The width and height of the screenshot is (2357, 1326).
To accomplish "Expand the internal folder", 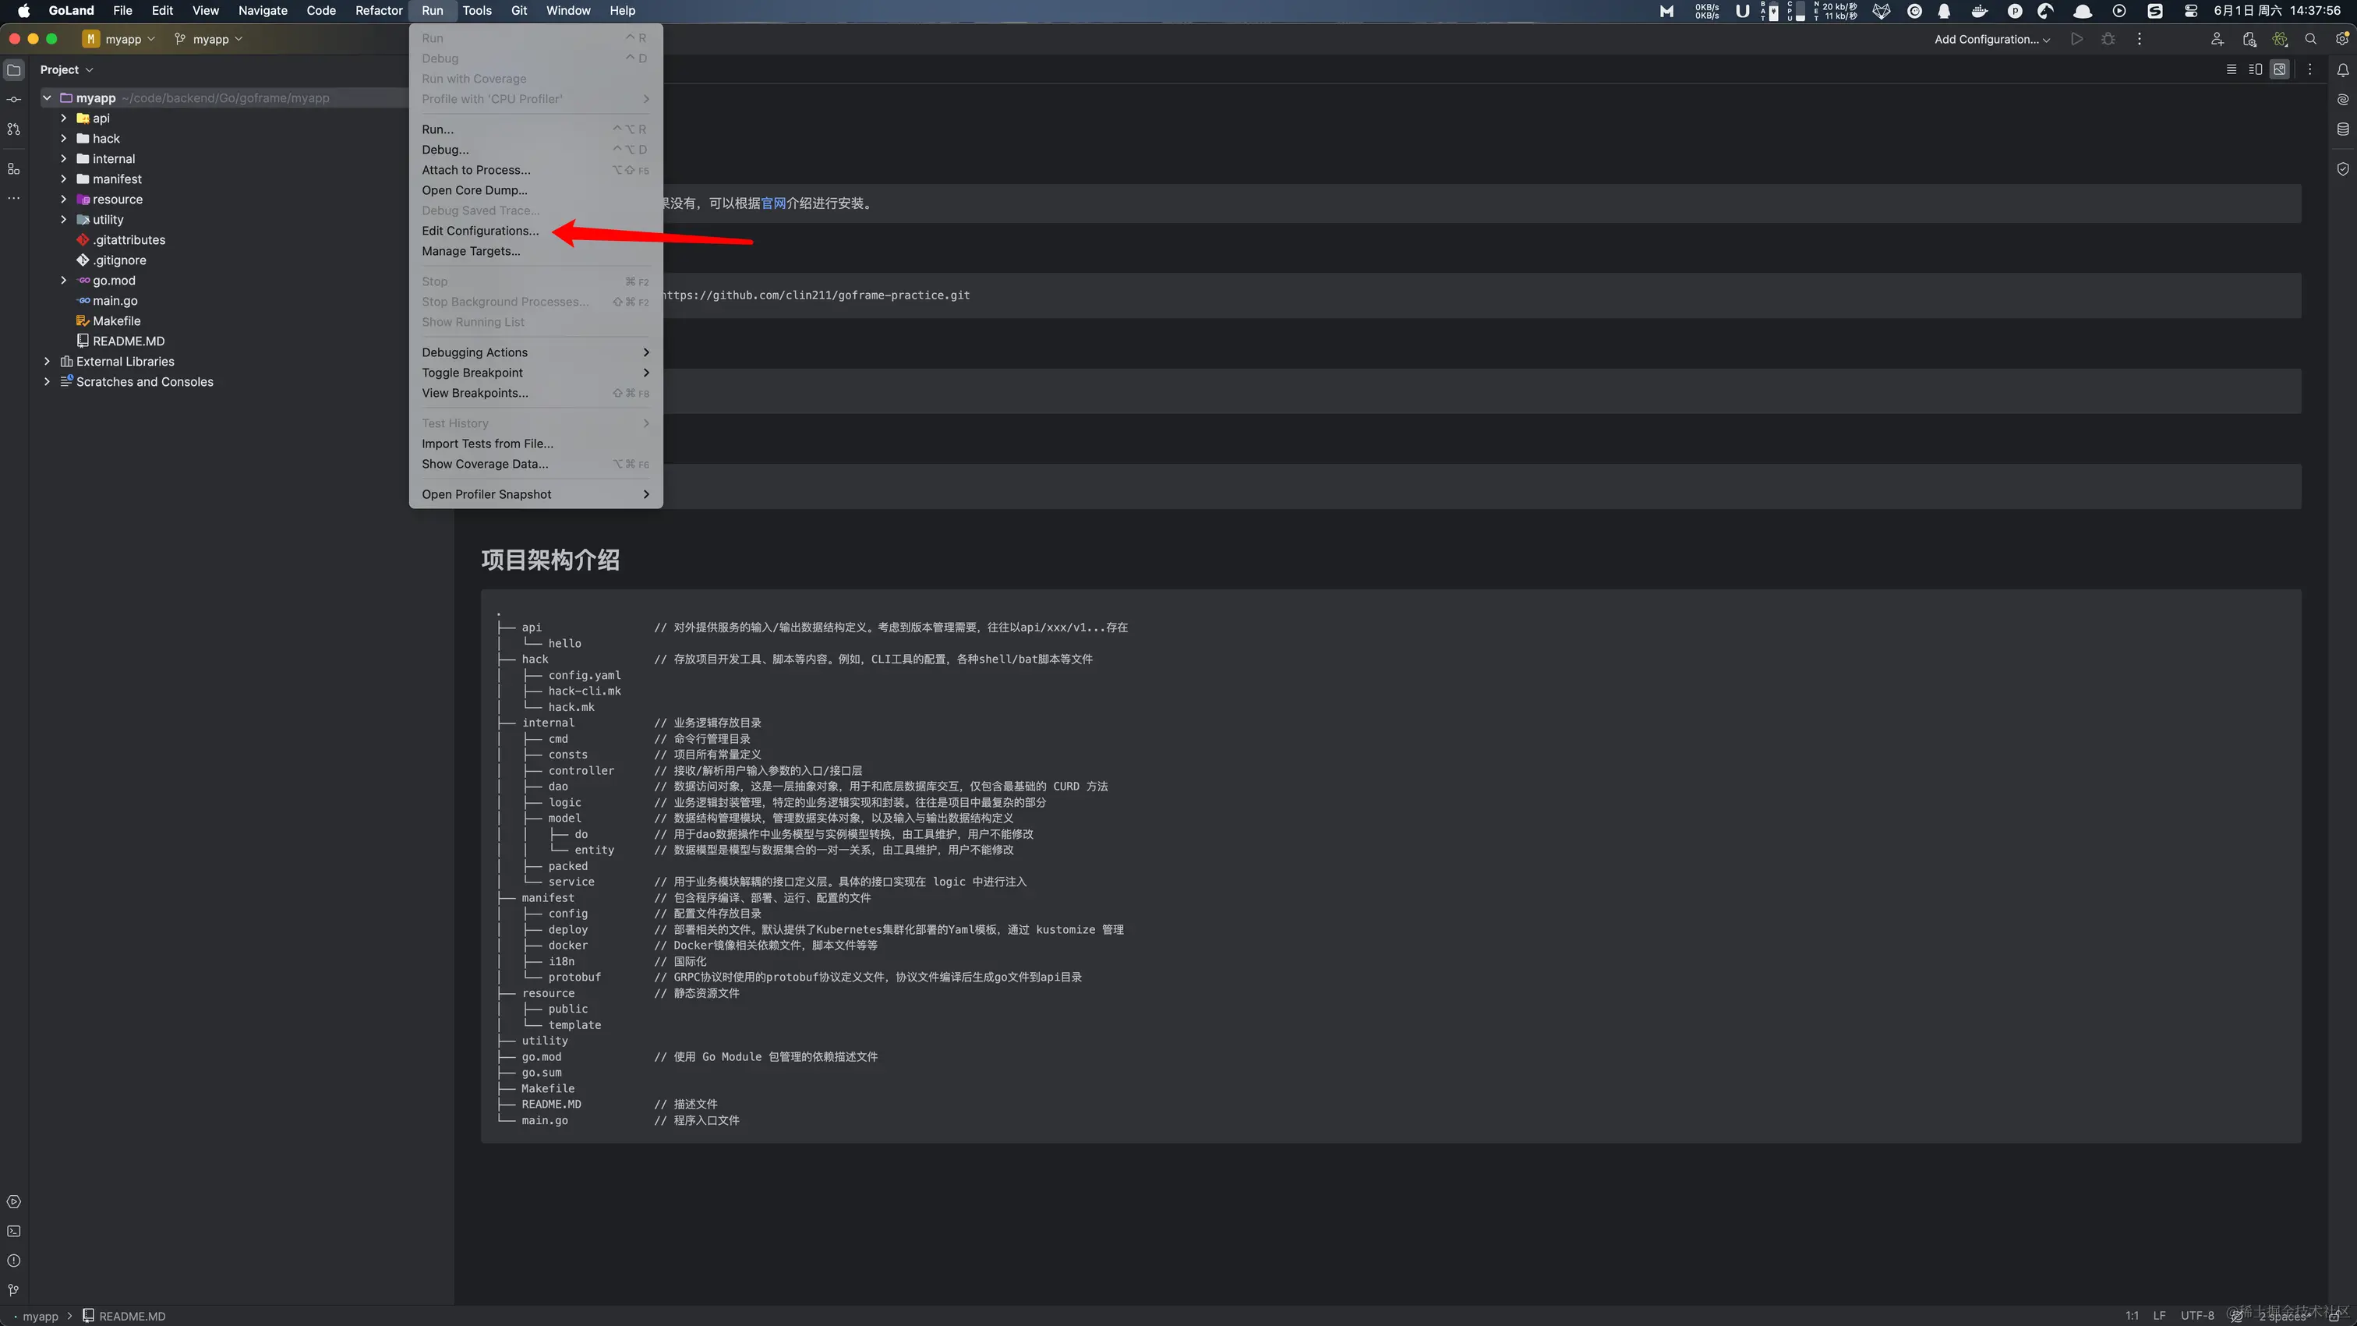I will [x=63, y=158].
